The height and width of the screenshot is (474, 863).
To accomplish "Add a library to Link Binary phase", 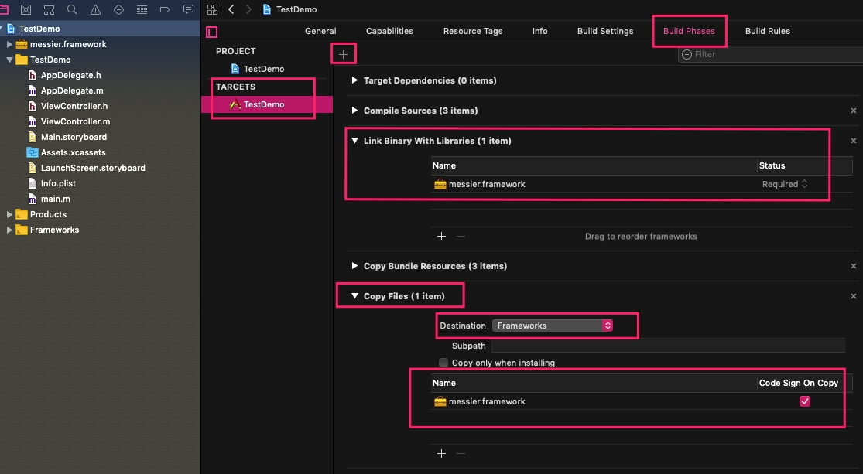I will [441, 236].
